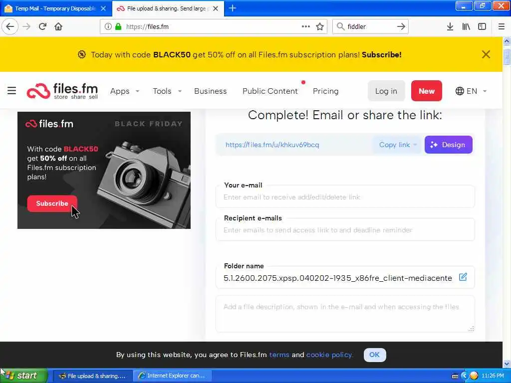Click the scrollbar down arrow
The image size is (511, 383).
(x=507, y=364)
